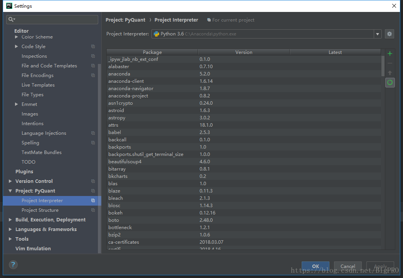Click the green circle conda environments icon

tap(390, 82)
